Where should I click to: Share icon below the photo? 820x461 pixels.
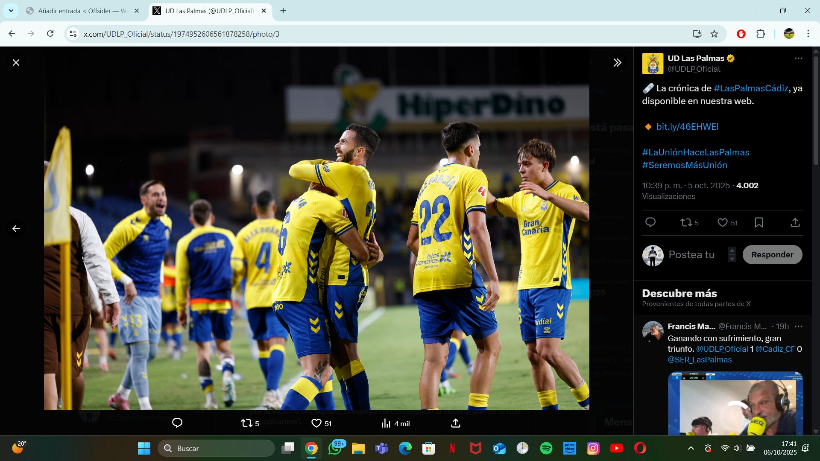(456, 423)
